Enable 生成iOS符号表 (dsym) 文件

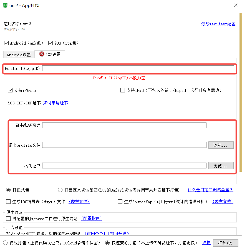coord(8,201)
